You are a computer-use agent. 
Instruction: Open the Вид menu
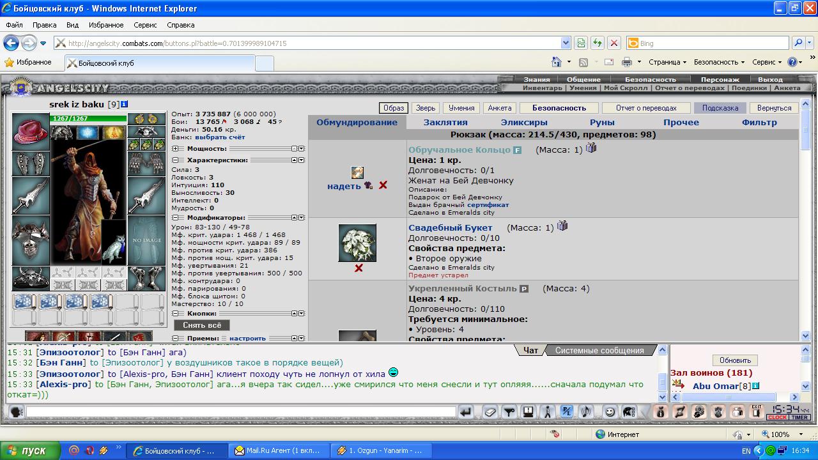coord(72,25)
